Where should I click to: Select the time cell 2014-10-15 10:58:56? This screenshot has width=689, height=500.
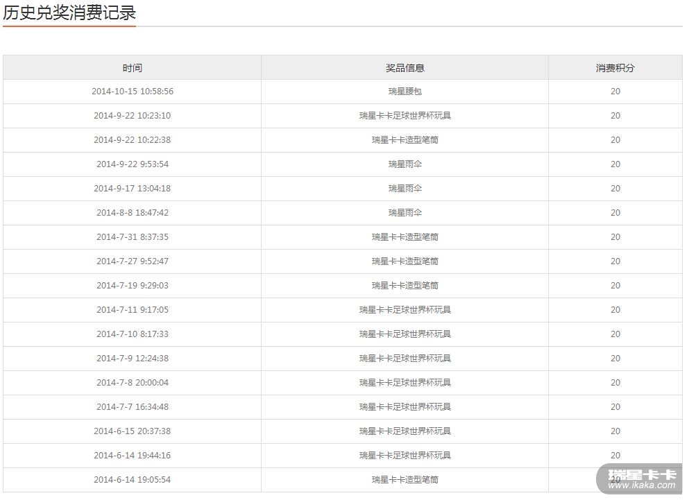(x=133, y=92)
